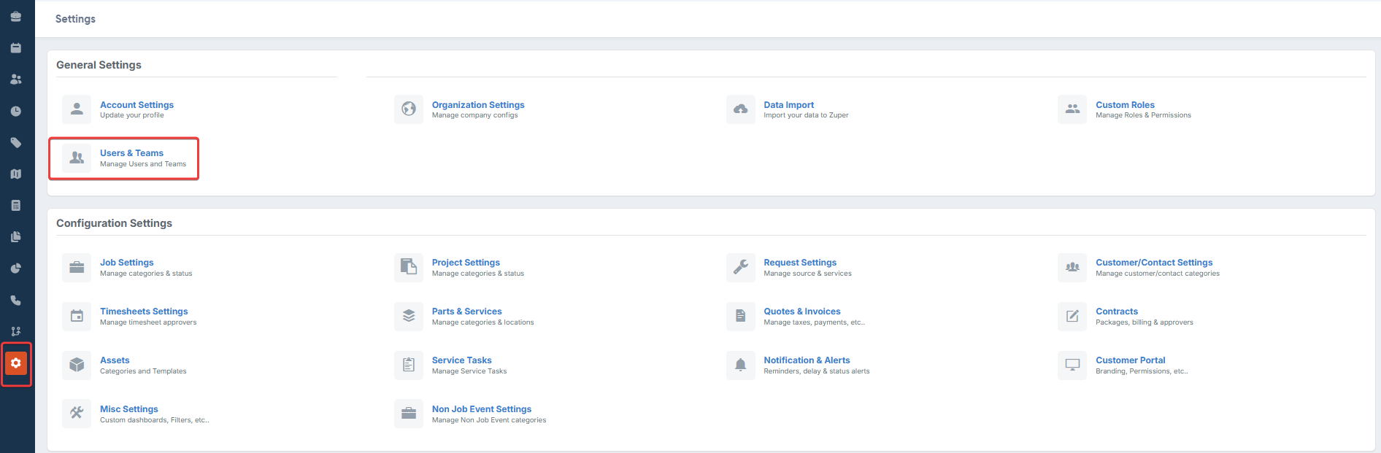The width and height of the screenshot is (1381, 453).
Task: Navigate to Customer Portal settings
Action: click(x=1130, y=360)
